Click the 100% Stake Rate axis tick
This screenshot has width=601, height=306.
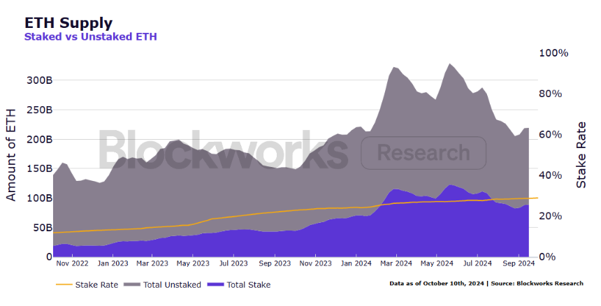coord(553,53)
